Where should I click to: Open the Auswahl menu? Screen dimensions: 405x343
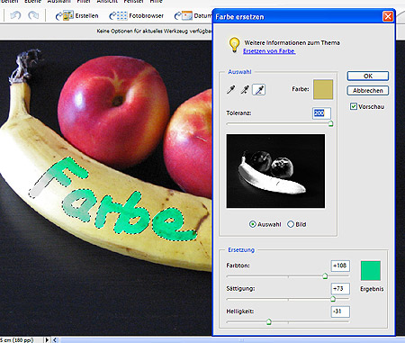(59, 2)
